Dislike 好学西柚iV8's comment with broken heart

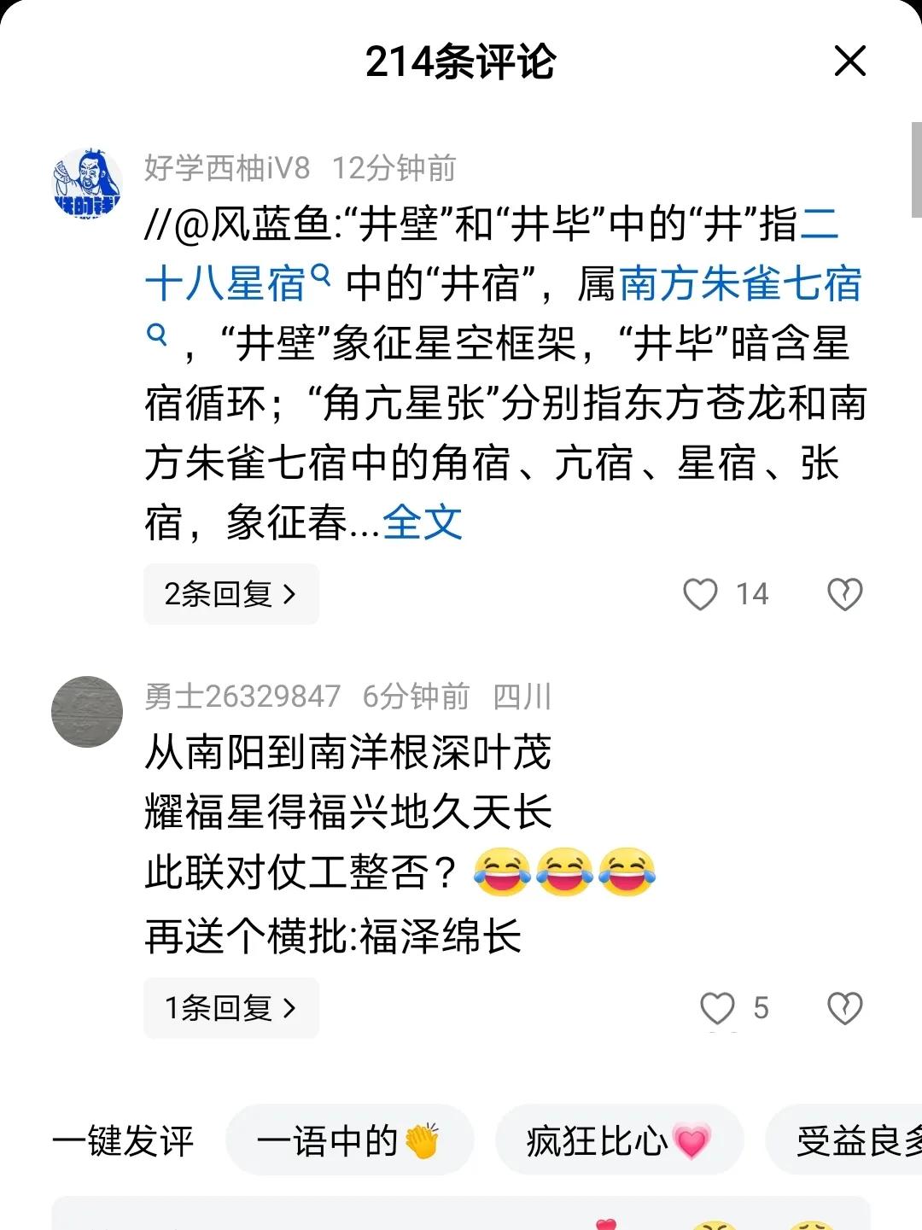pos(845,594)
